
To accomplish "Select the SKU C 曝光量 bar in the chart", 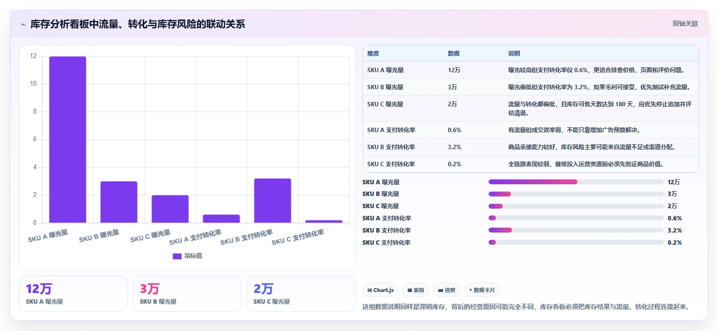I will (x=170, y=209).
